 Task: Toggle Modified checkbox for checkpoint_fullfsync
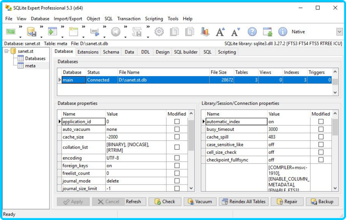(x=321, y=160)
